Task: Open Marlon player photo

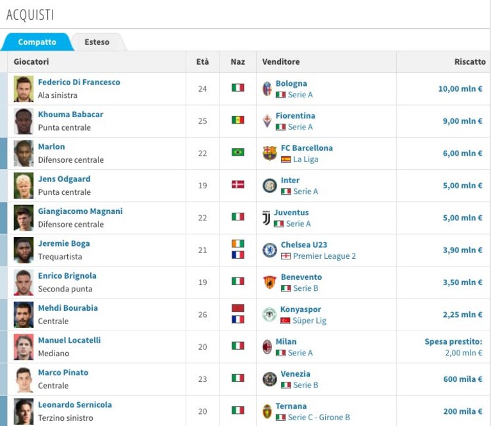Action: pos(24,153)
